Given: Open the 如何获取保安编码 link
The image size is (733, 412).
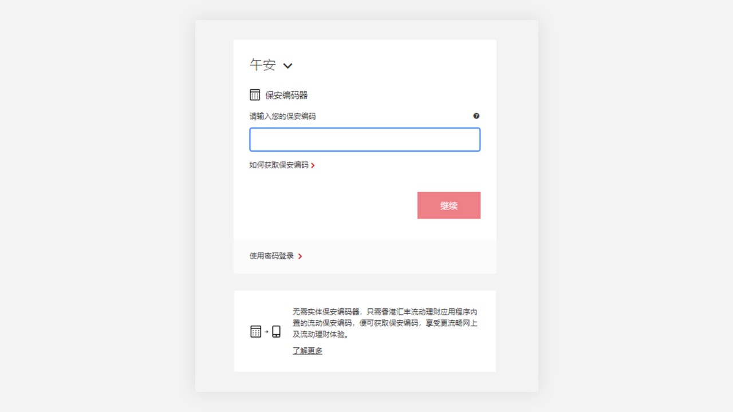Looking at the screenshot, I should [279, 165].
